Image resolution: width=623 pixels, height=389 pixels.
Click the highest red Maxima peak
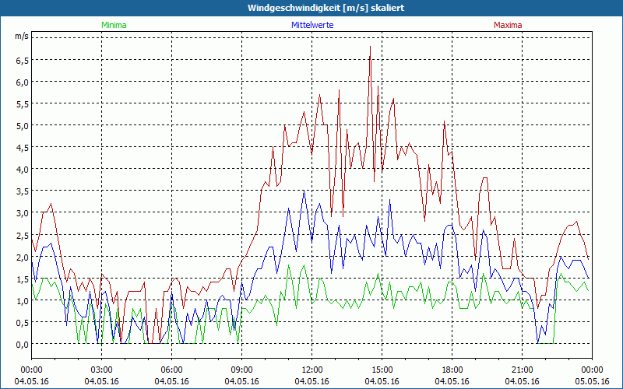click(x=370, y=47)
